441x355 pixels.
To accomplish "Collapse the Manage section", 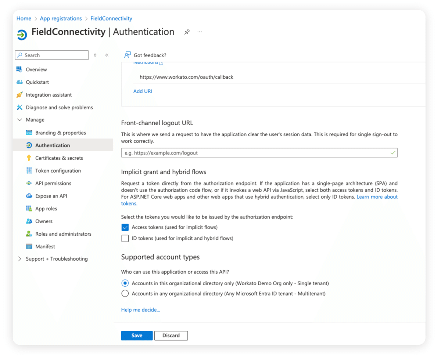I will 19,120.
